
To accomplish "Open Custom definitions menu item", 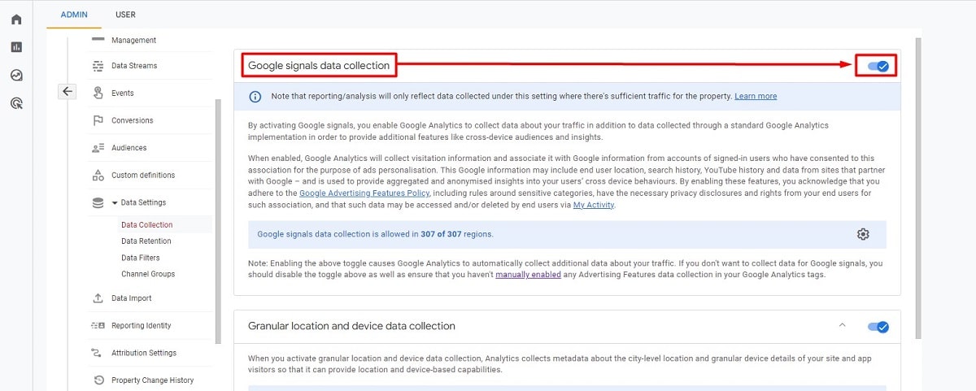I will tap(143, 175).
